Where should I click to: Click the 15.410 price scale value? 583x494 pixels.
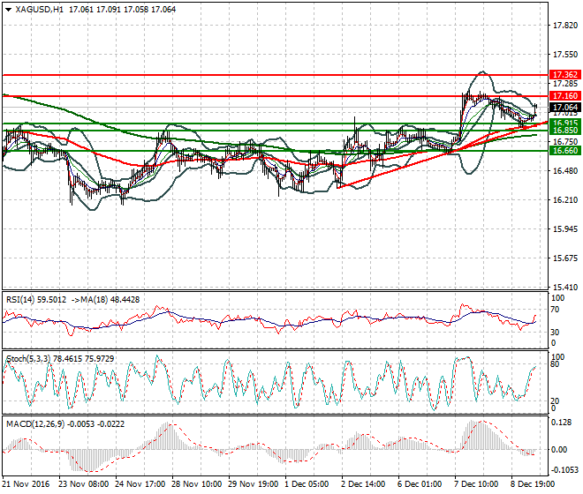click(565, 287)
